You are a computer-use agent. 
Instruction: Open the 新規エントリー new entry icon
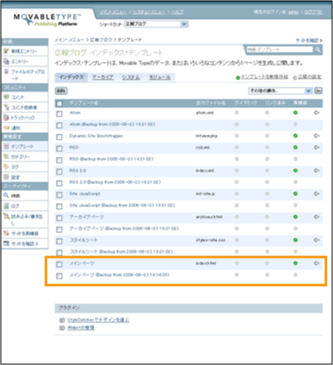tap(6, 51)
